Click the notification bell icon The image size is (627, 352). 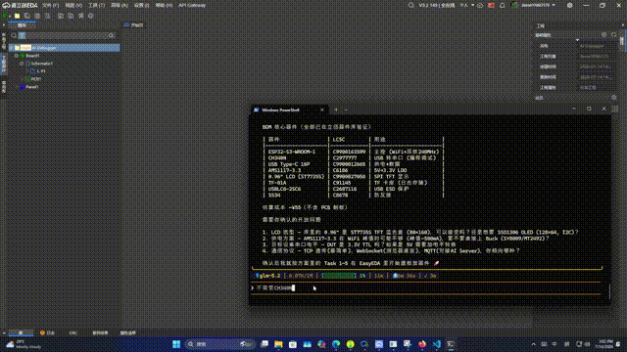point(503,5)
